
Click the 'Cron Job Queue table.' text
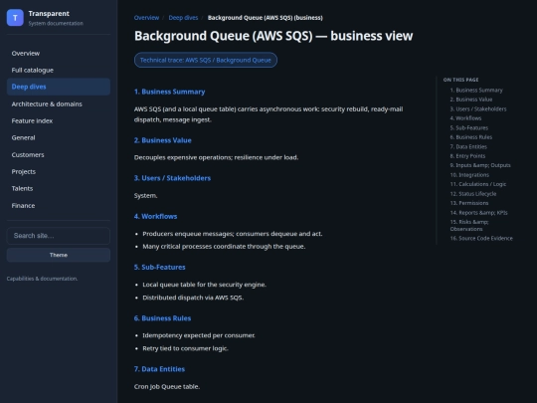point(167,386)
